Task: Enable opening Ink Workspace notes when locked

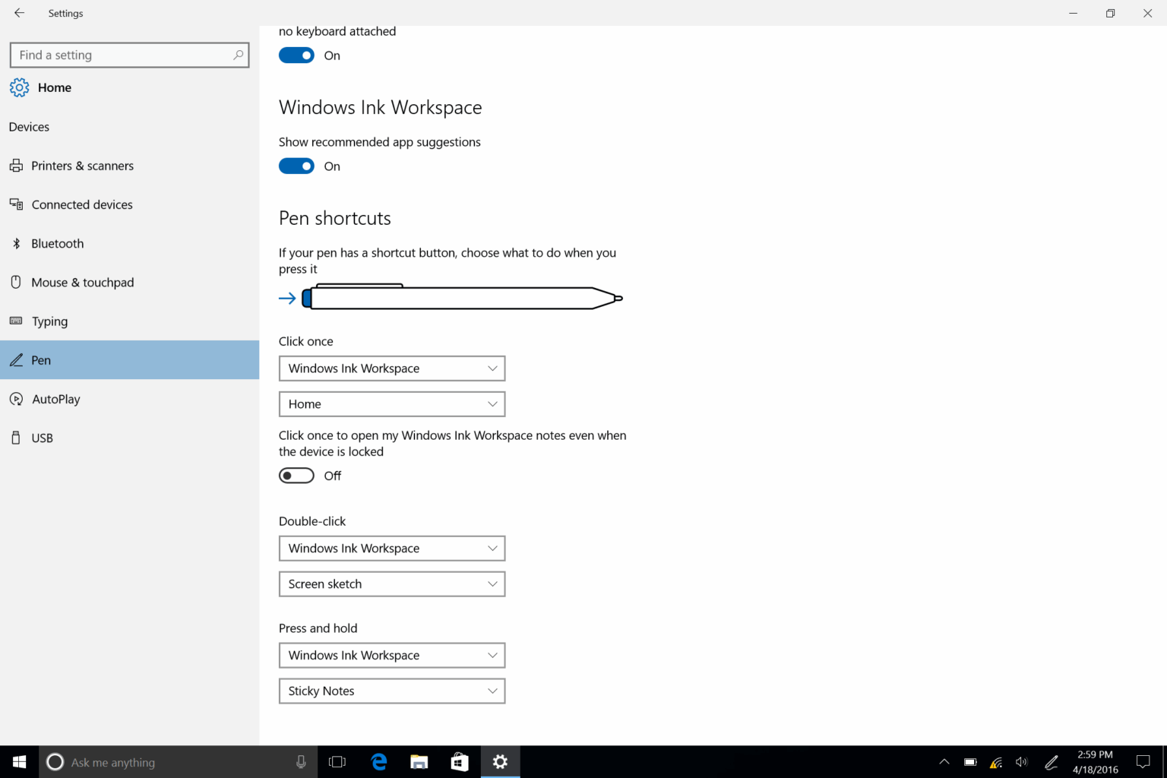Action: pos(296,475)
